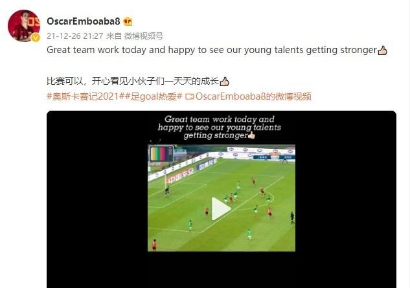The height and width of the screenshot is (288, 410).
Task: Click the video caption overlay text
Action: click(x=219, y=127)
